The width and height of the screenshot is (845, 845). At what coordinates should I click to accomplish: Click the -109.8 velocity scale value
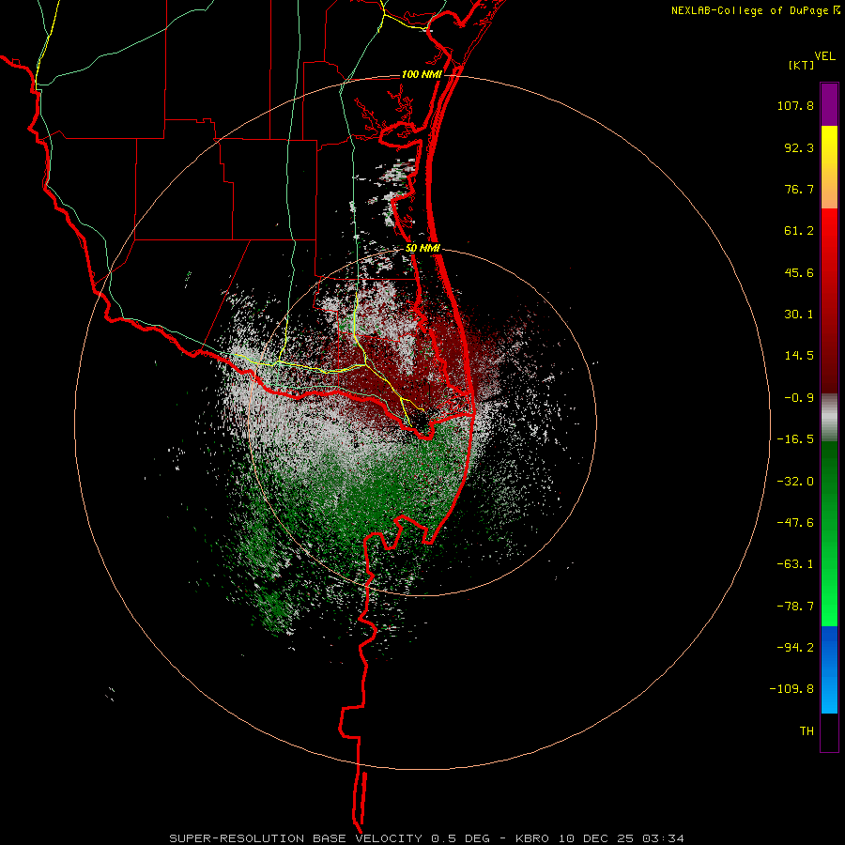coord(791,689)
